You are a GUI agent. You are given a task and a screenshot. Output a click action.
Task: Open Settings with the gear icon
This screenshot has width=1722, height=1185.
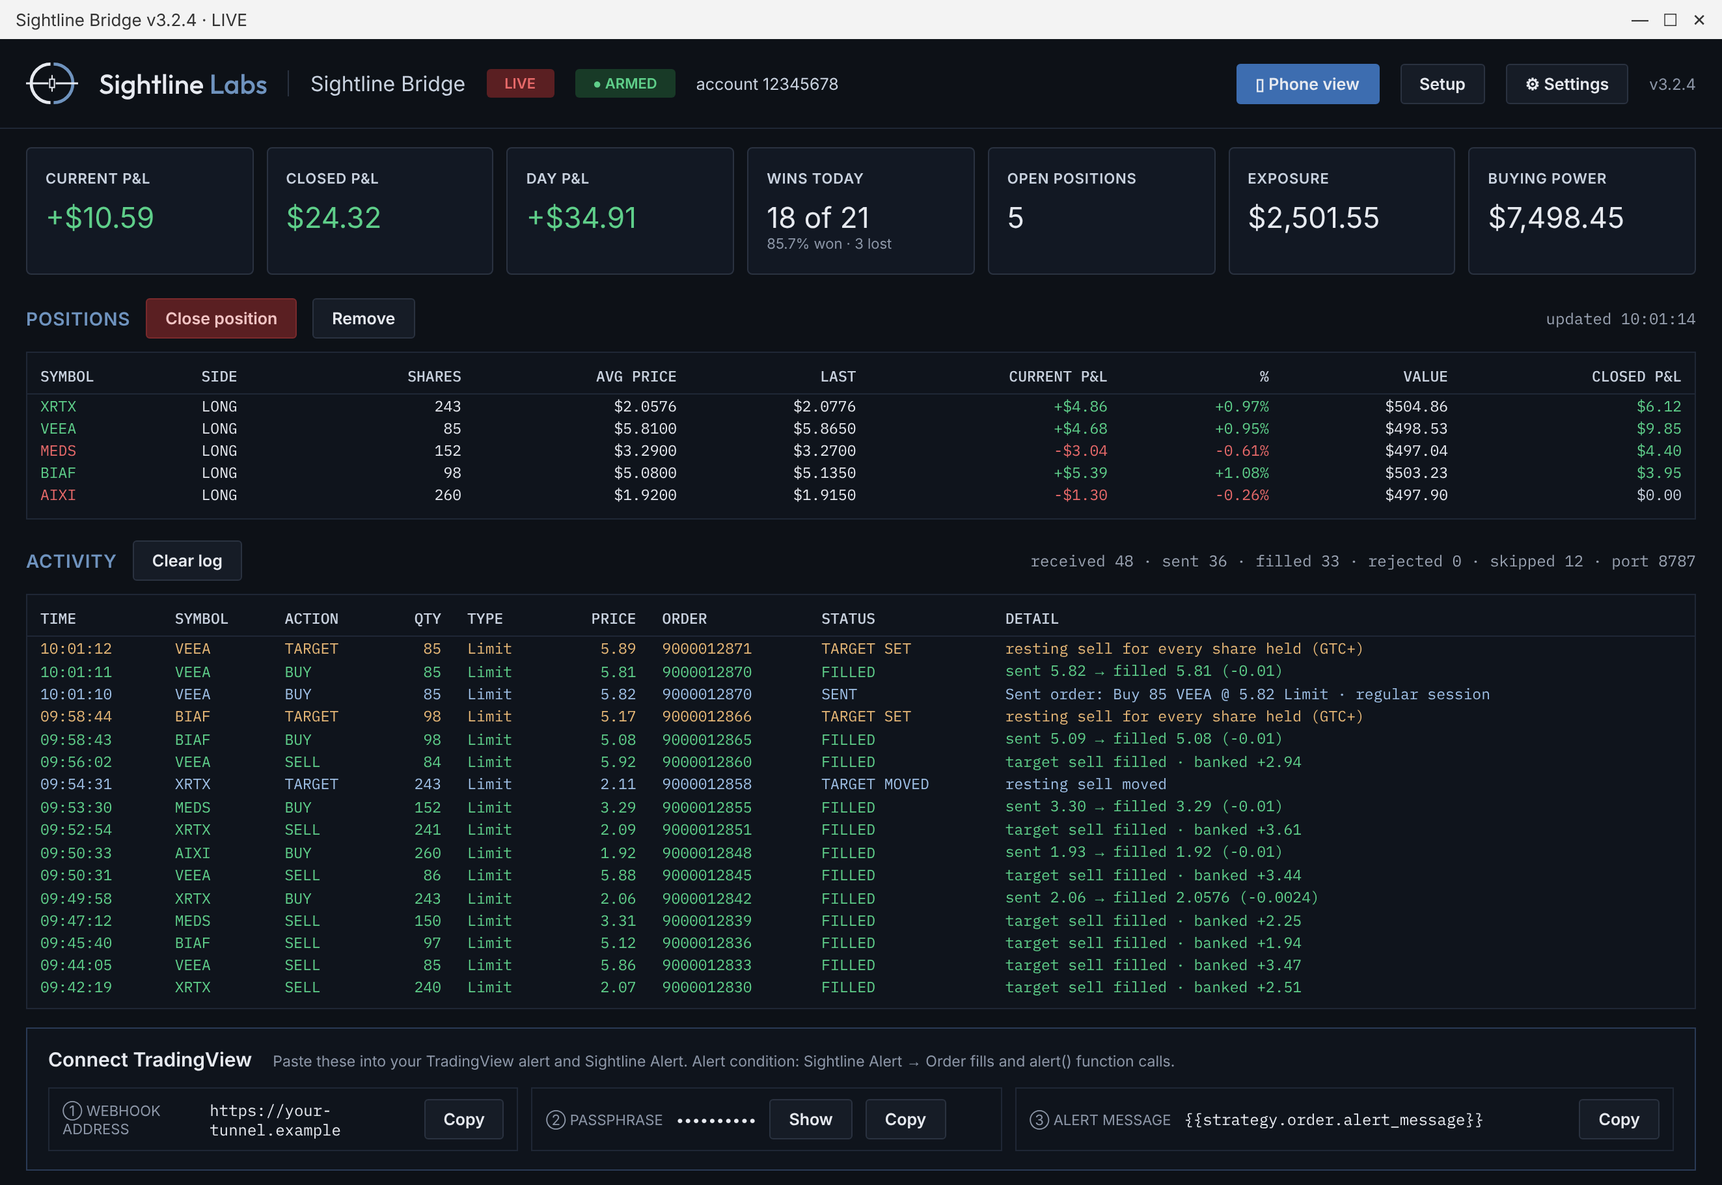point(1566,84)
